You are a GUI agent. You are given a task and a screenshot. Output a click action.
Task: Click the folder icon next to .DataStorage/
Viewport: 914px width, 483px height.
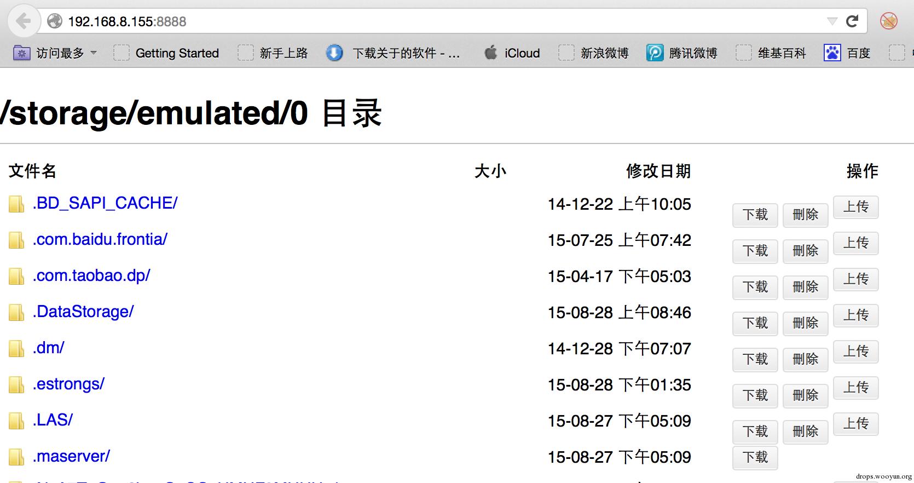16,313
